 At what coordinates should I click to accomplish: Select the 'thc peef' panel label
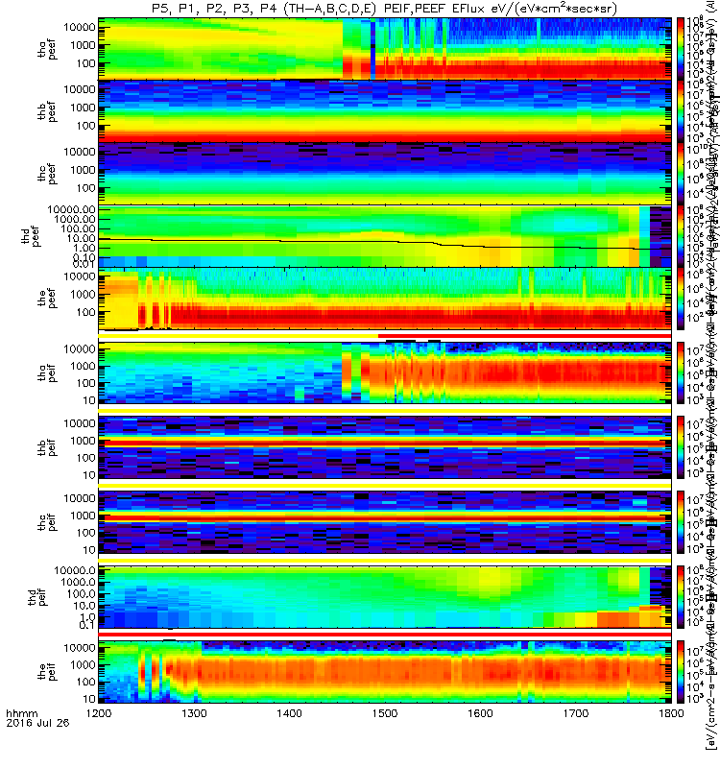(x=47, y=174)
